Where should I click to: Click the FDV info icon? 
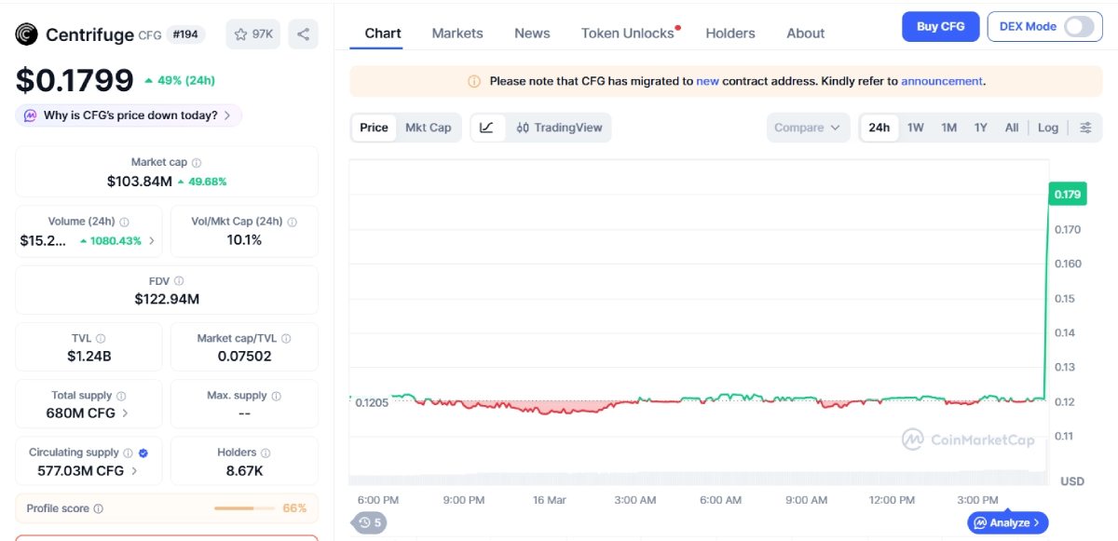(179, 281)
